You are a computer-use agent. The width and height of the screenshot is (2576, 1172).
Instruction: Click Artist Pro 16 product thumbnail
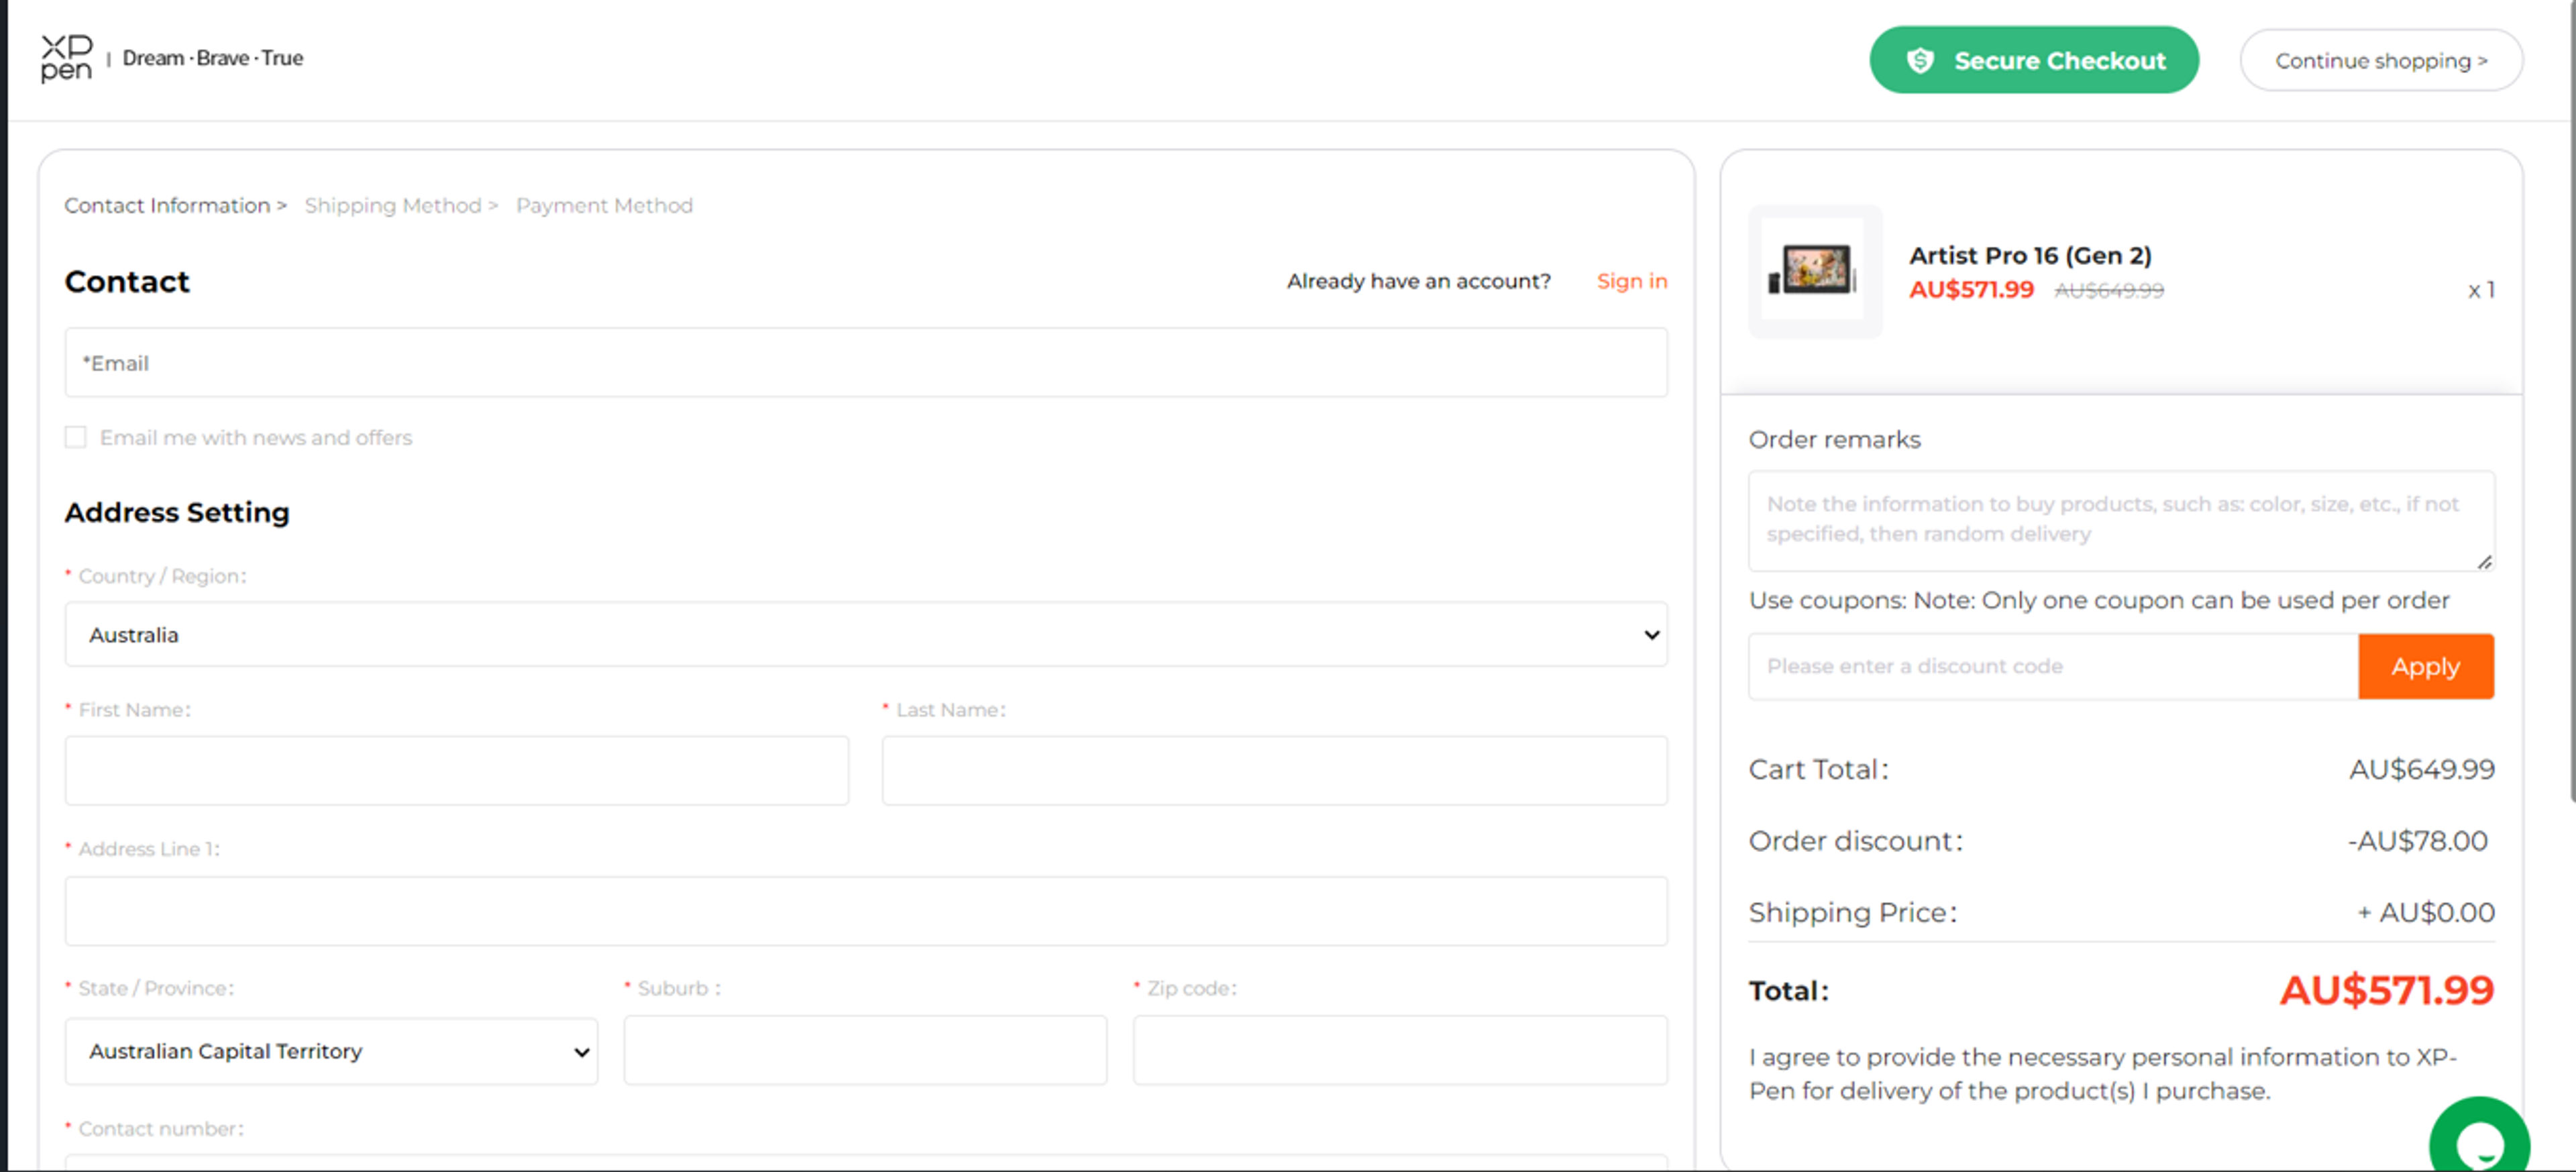point(1815,272)
